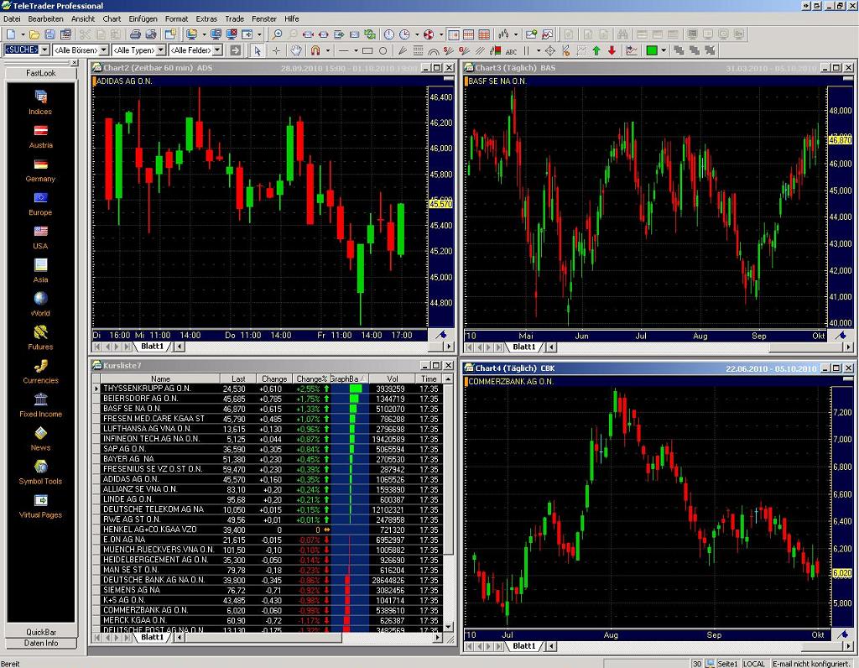Click the Daten Info button
Viewport: 859px width, 668px height.
point(40,644)
